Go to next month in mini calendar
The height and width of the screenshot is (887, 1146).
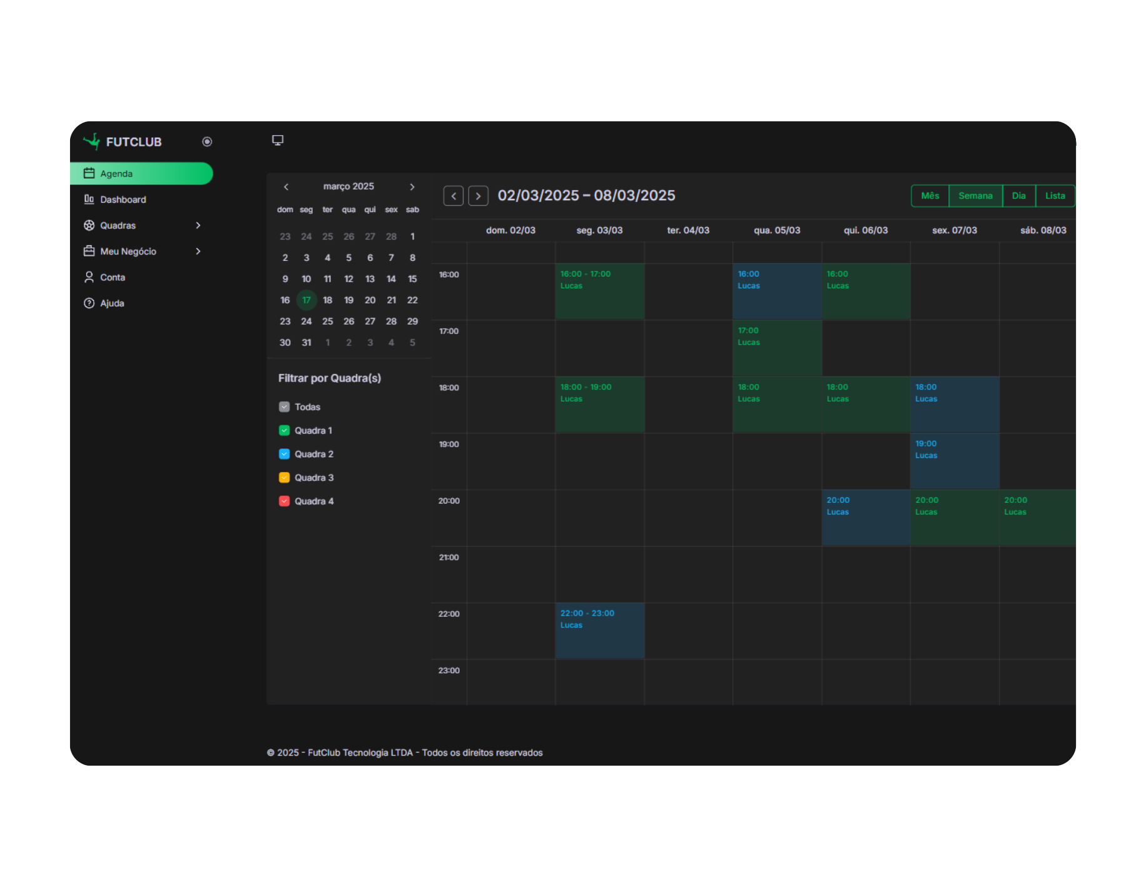pos(412,187)
